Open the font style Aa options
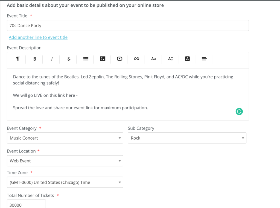Screen dimensions: 280x208 click(153, 59)
